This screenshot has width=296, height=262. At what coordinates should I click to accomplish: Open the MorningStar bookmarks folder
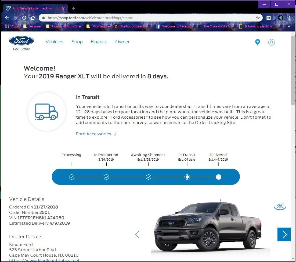(x=98, y=26)
